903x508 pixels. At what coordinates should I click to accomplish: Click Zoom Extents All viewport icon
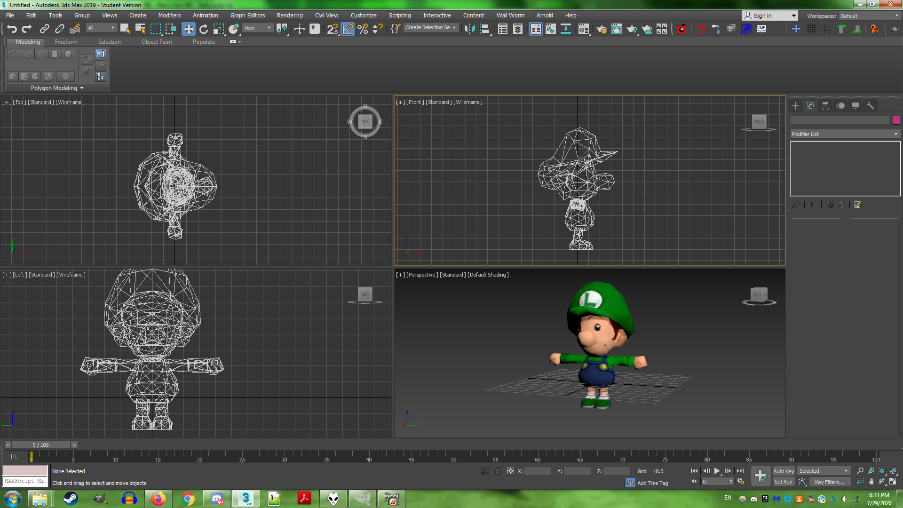893,471
